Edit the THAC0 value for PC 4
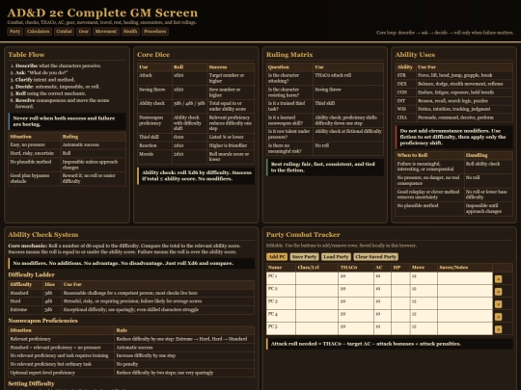The width and height of the screenshot is (521, 390). (x=356, y=316)
